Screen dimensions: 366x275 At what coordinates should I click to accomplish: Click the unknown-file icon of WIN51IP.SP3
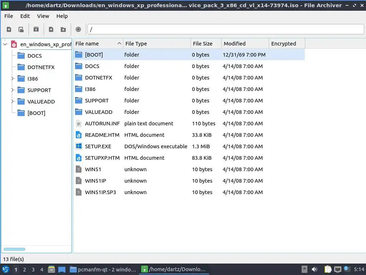click(x=79, y=192)
